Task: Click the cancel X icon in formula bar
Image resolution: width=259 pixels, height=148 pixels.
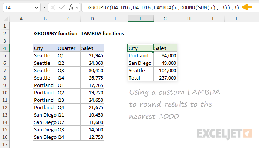Action: (x=53, y=7)
